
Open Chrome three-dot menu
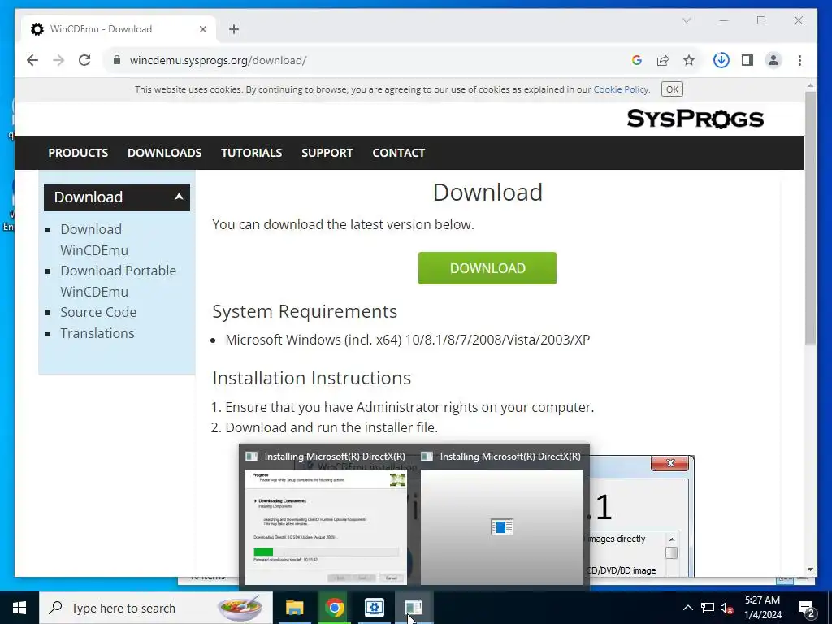[799, 60]
